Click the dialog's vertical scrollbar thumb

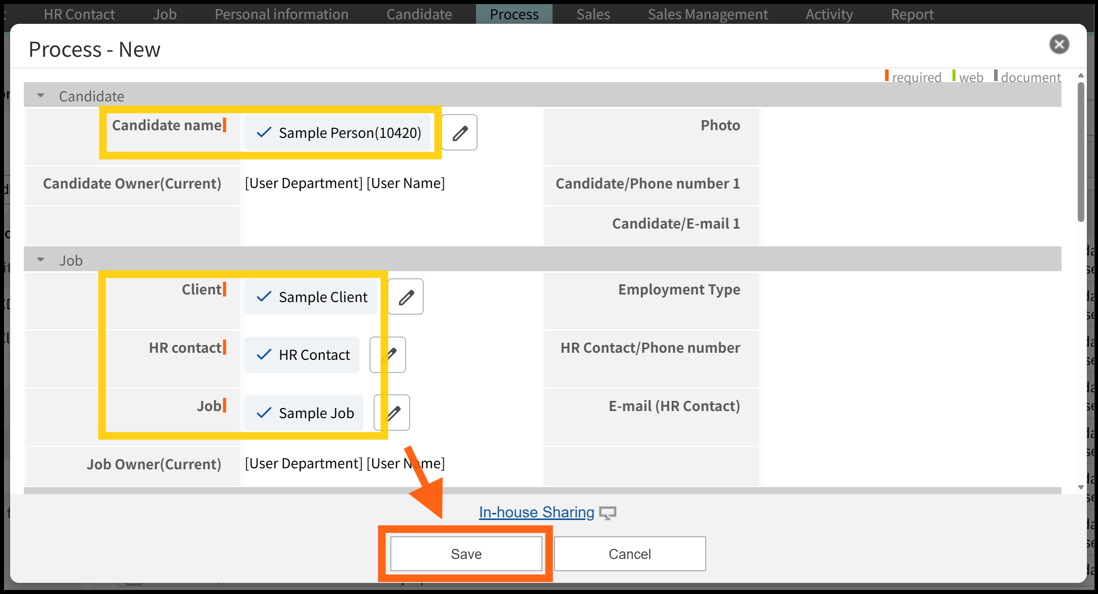pyautogui.click(x=1081, y=152)
